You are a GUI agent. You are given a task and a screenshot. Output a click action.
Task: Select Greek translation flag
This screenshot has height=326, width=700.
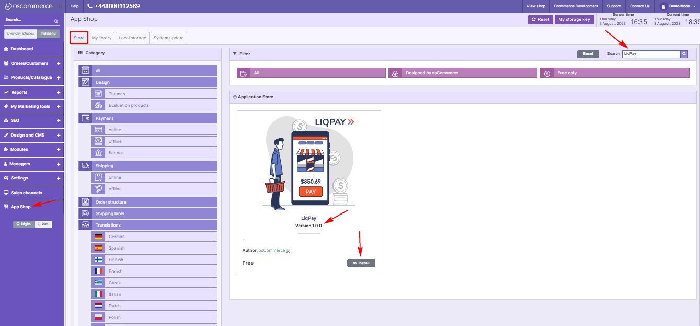98,283
